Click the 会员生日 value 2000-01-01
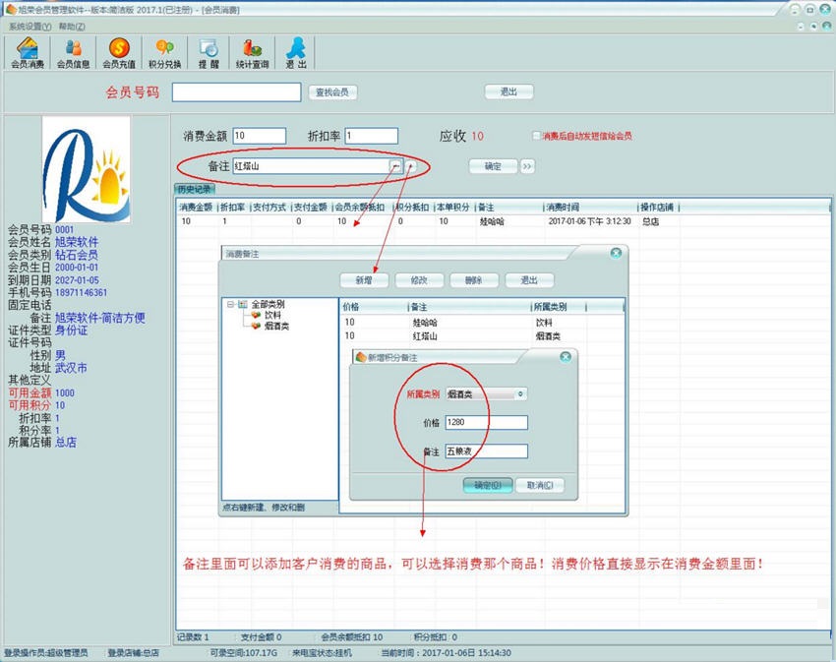Viewport: 836px width, 662px height. pos(77,268)
